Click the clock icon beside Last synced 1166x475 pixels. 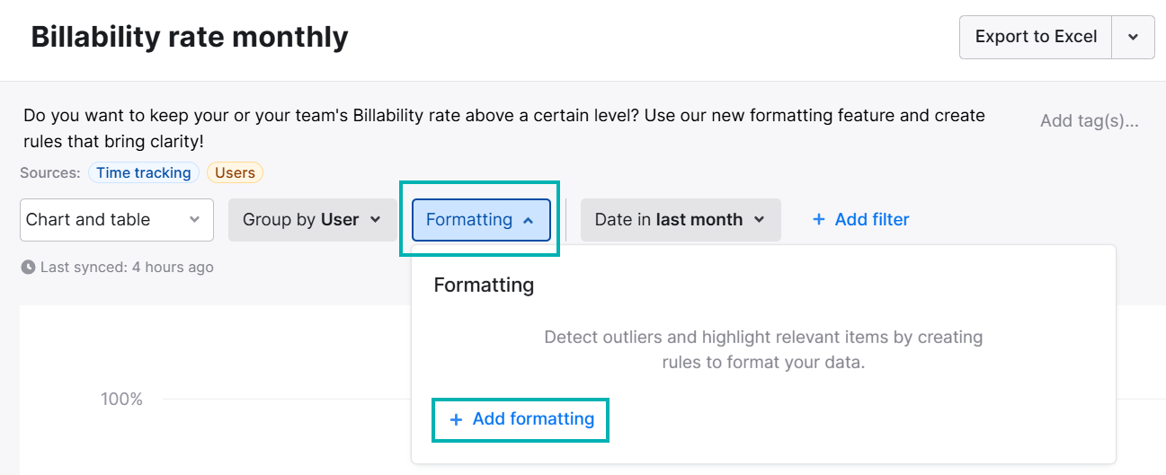pos(28,267)
